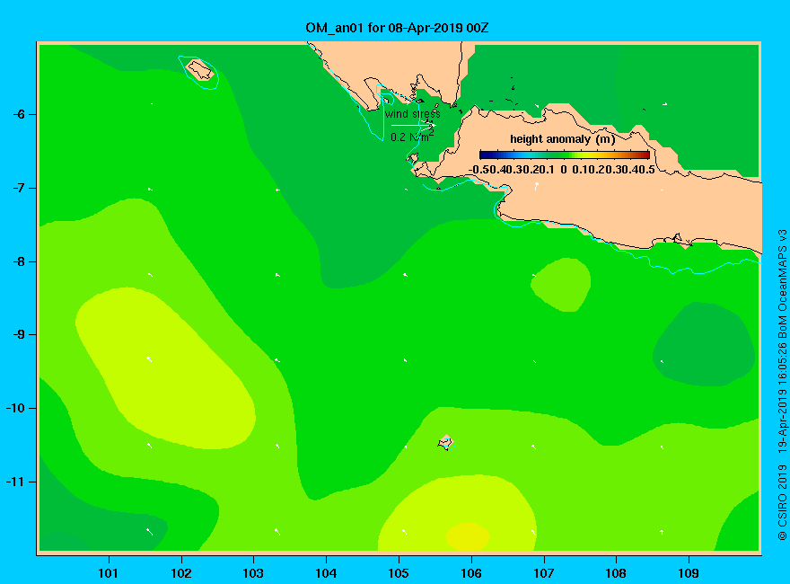Click the wind stress reference arrow

(x=413, y=125)
